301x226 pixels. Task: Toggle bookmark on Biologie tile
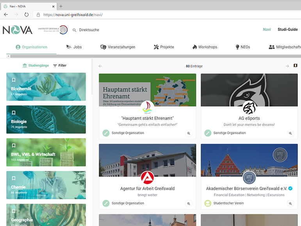(x=14, y=113)
